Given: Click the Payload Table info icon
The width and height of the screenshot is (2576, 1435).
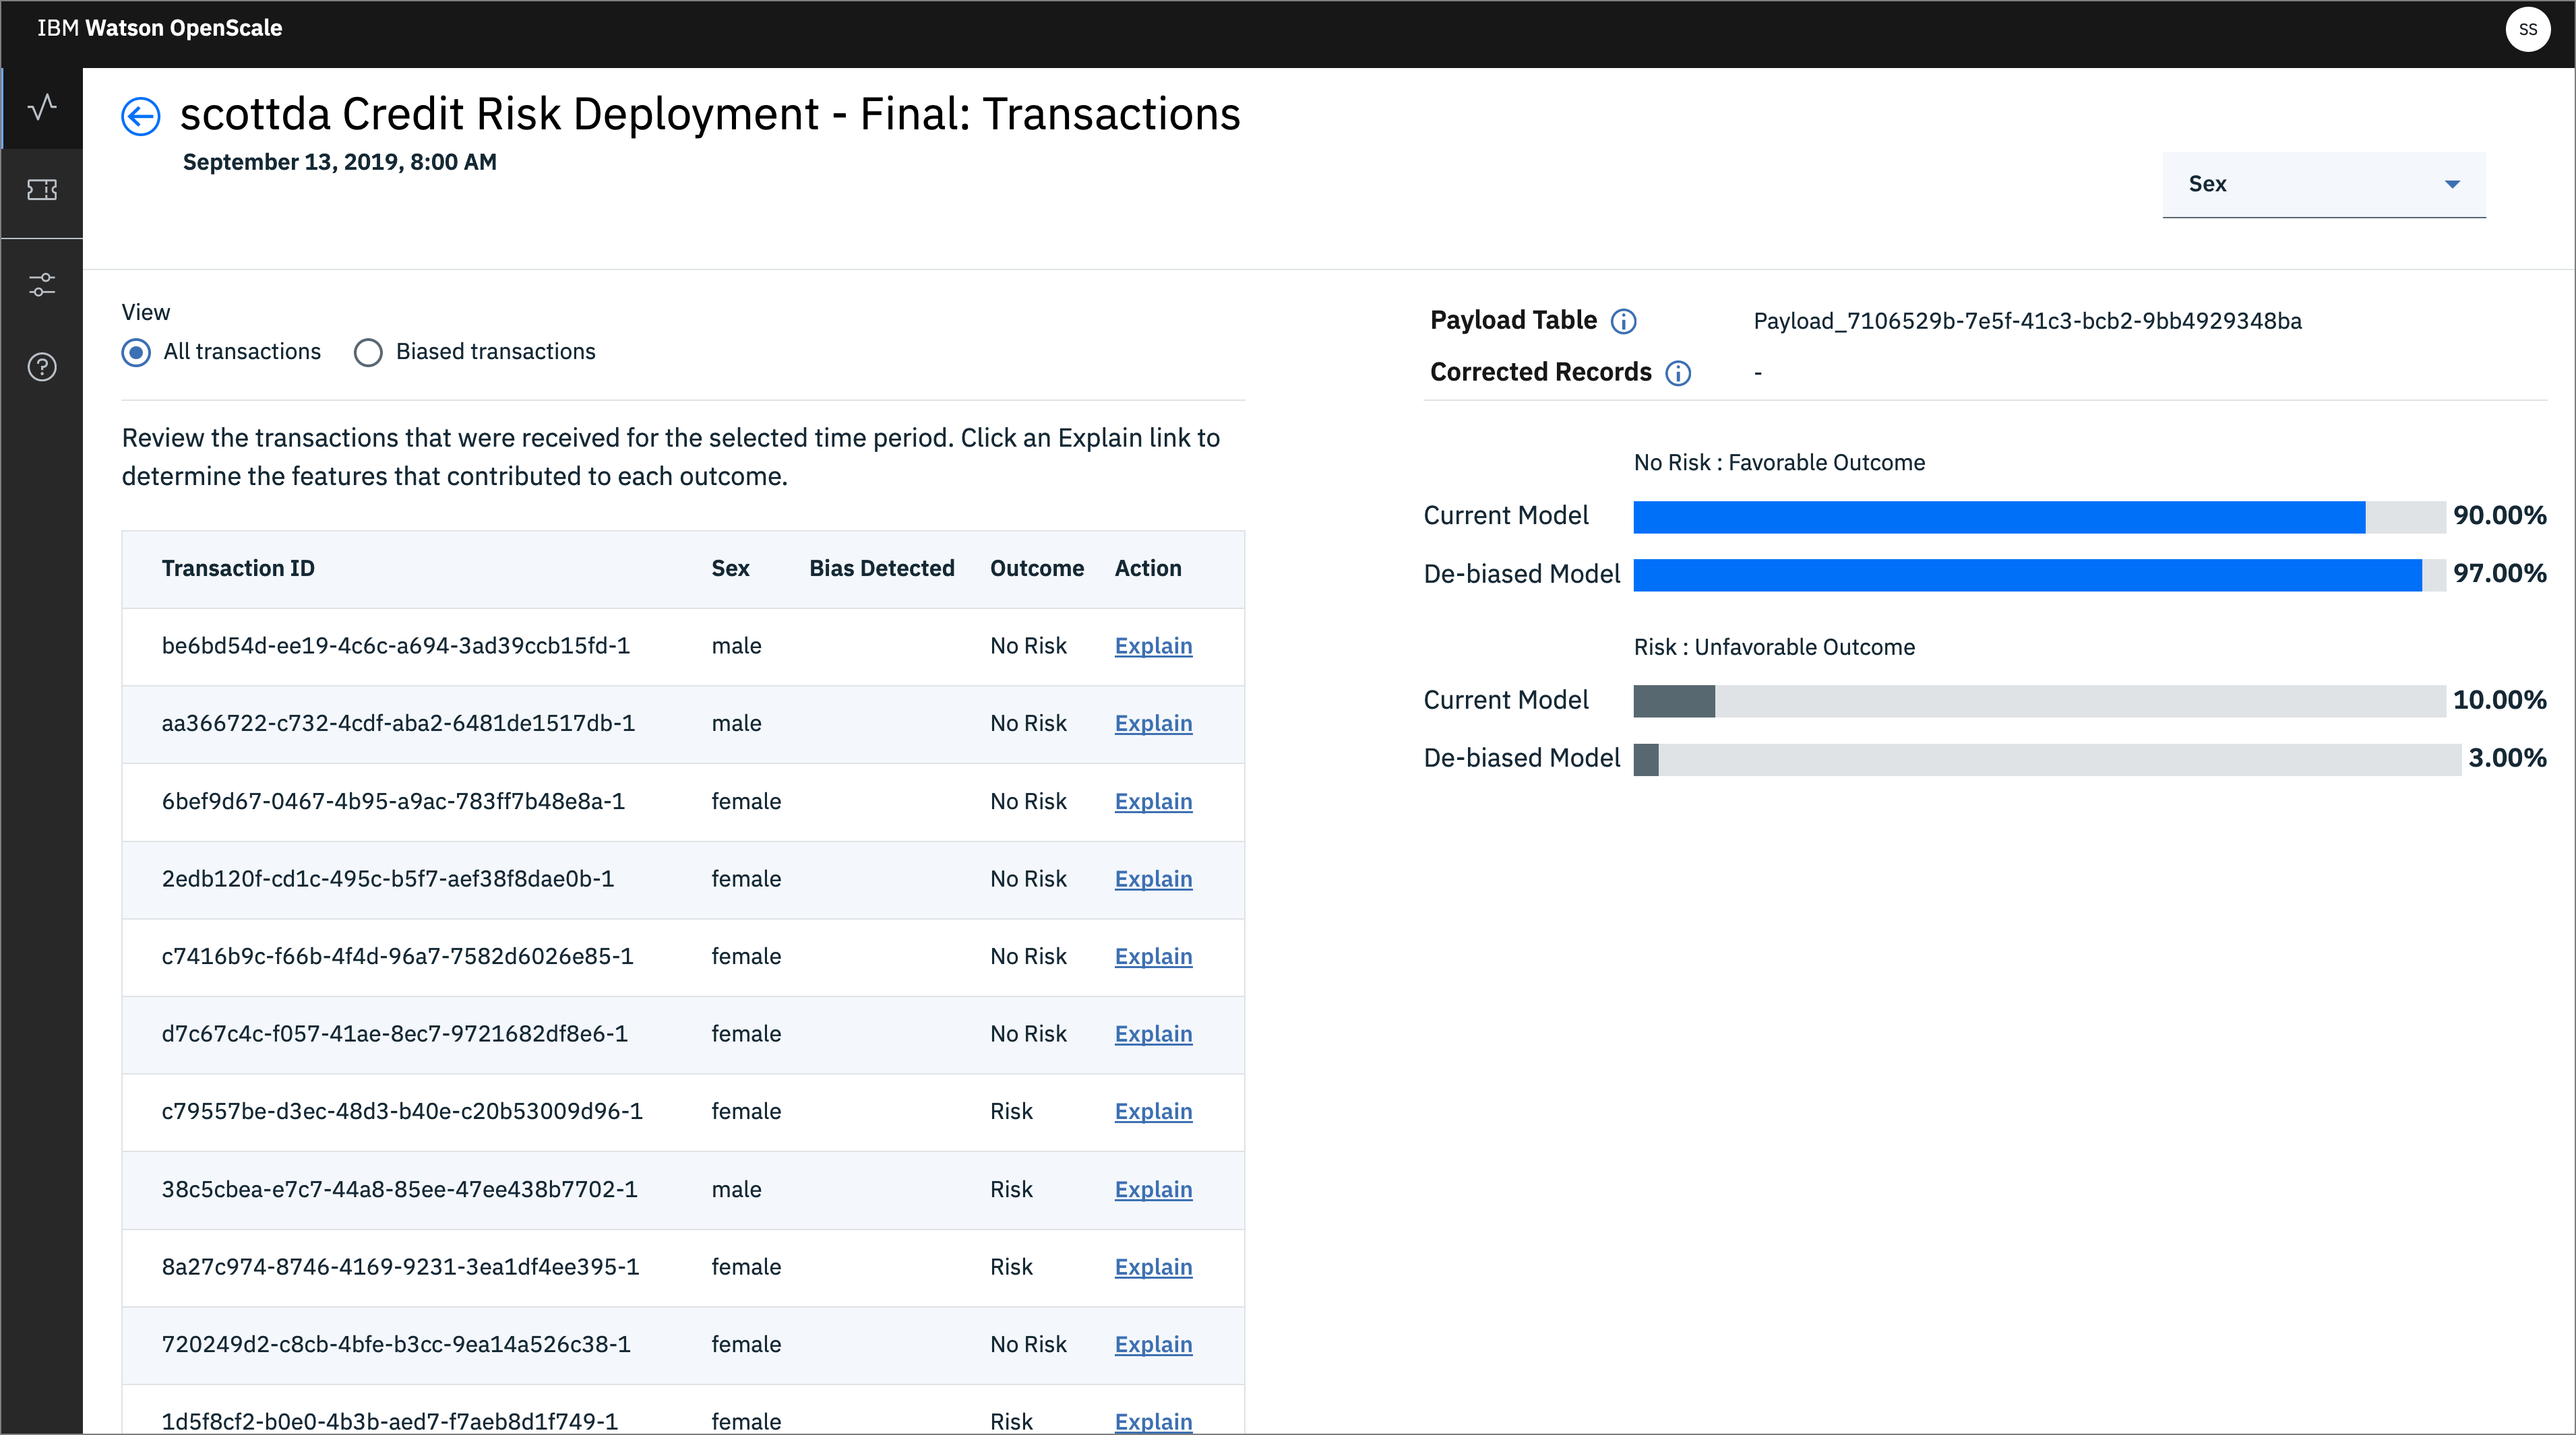Looking at the screenshot, I should click(1624, 321).
